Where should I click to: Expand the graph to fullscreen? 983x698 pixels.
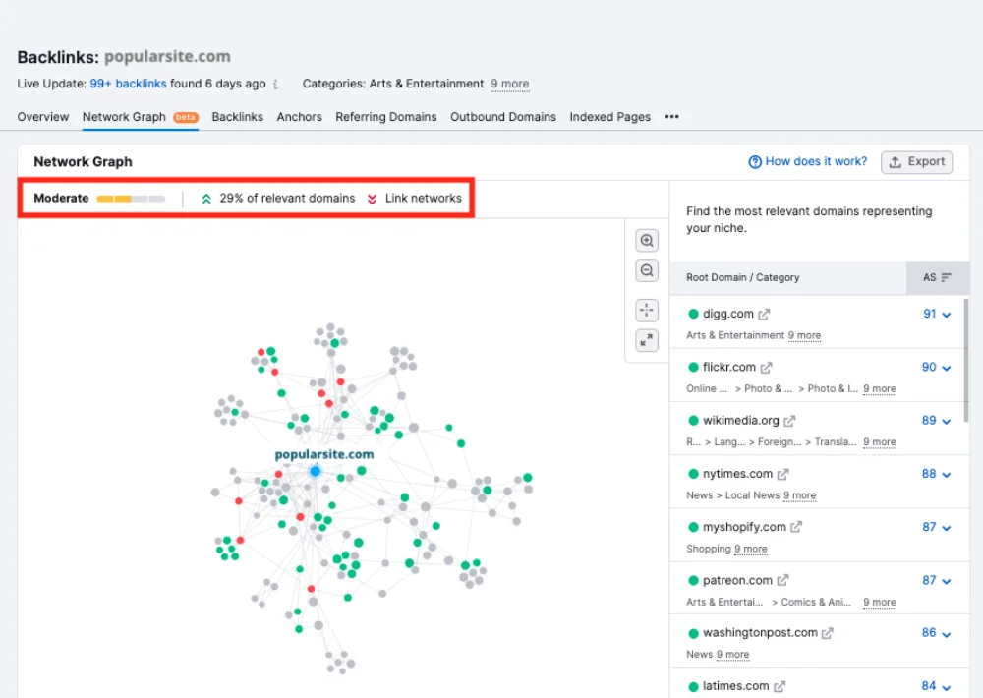point(647,340)
